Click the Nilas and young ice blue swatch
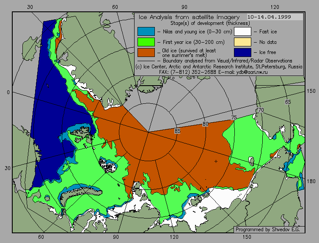The height and width of the screenshot is (243, 319). pos(146,32)
